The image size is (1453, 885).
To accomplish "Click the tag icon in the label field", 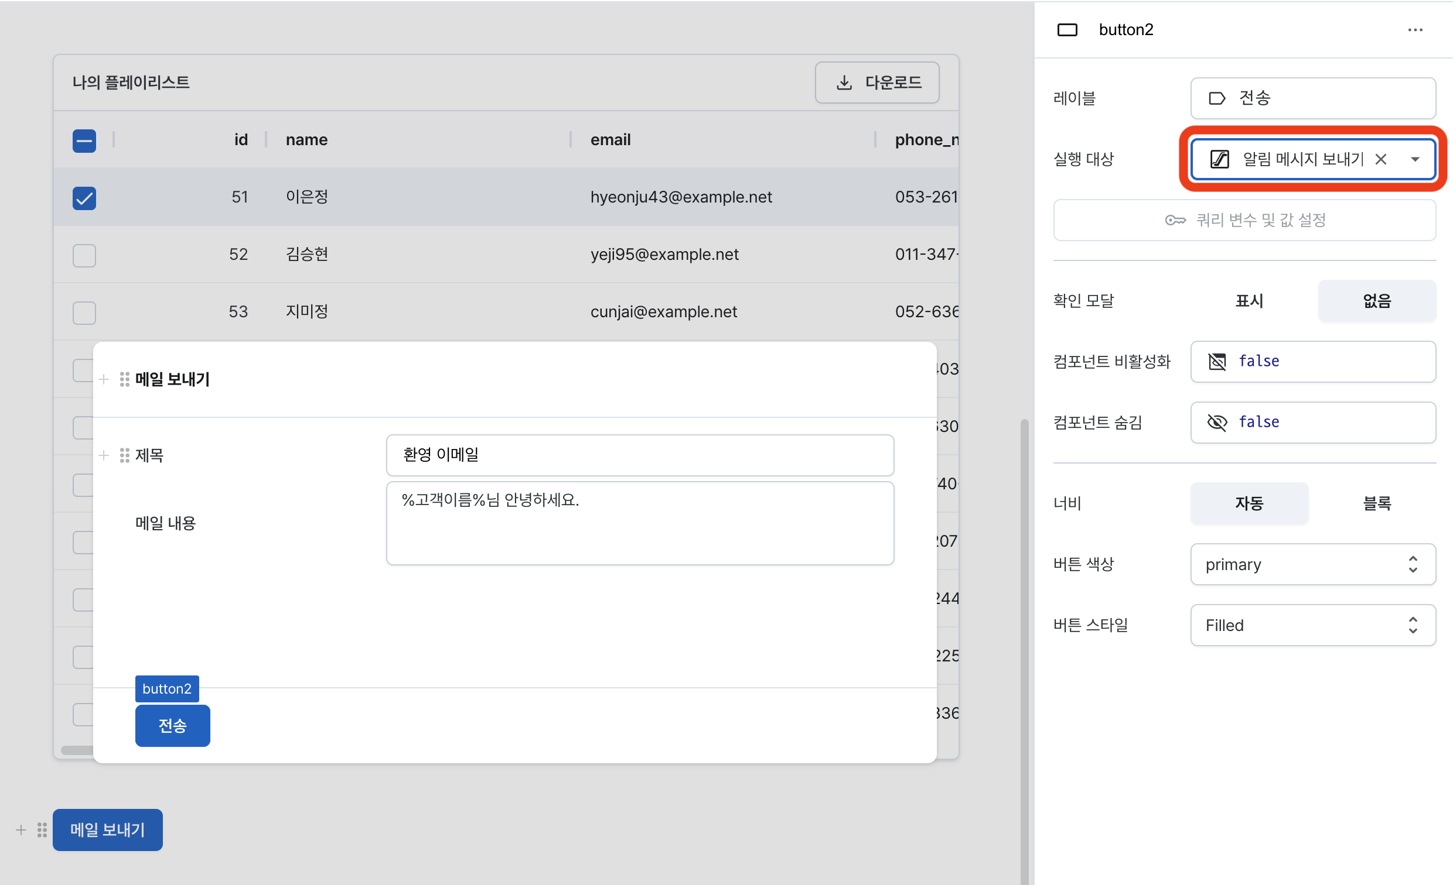I will (1216, 98).
